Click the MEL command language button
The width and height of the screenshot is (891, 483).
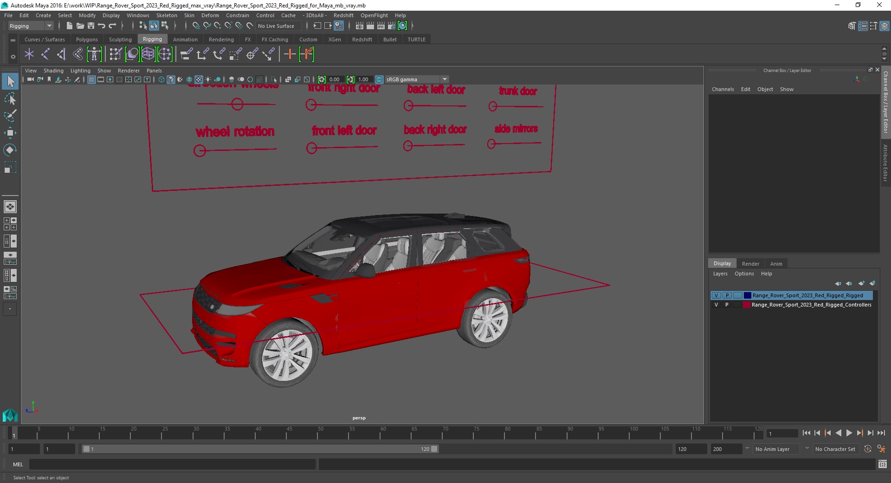point(18,464)
